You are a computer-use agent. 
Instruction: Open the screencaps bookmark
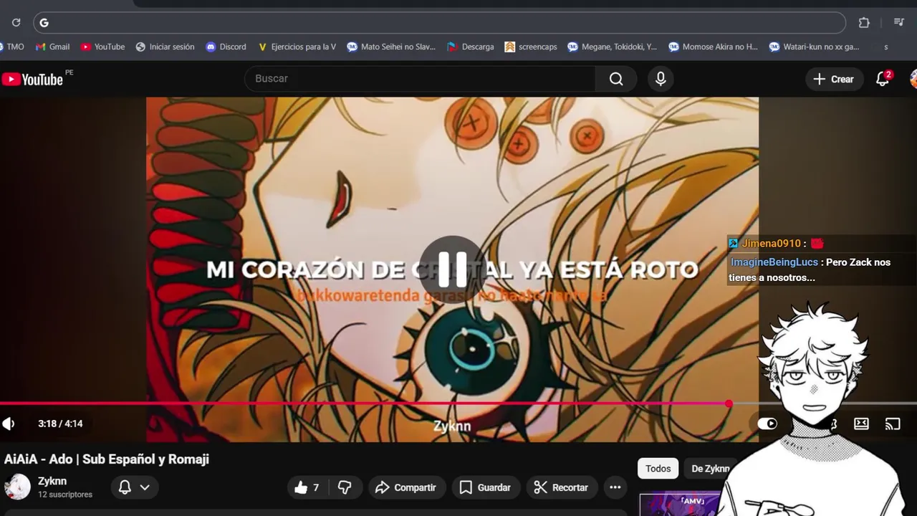(x=531, y=47)
